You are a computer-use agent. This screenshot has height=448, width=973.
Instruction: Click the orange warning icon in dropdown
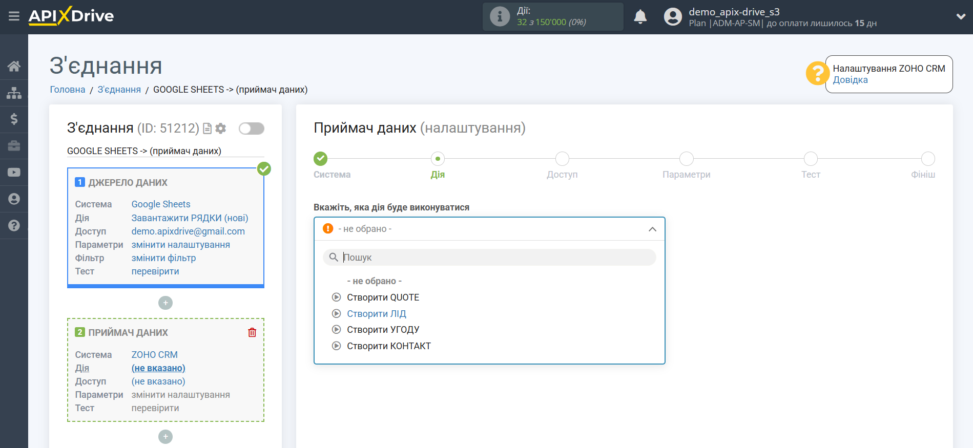pos(328,228)
